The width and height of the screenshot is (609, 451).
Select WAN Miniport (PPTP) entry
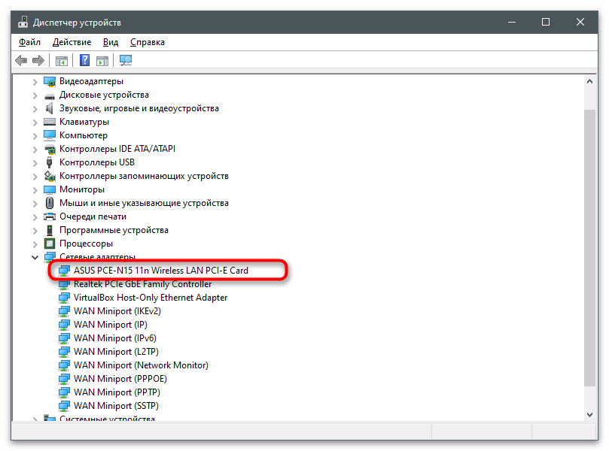click(117, 392)
